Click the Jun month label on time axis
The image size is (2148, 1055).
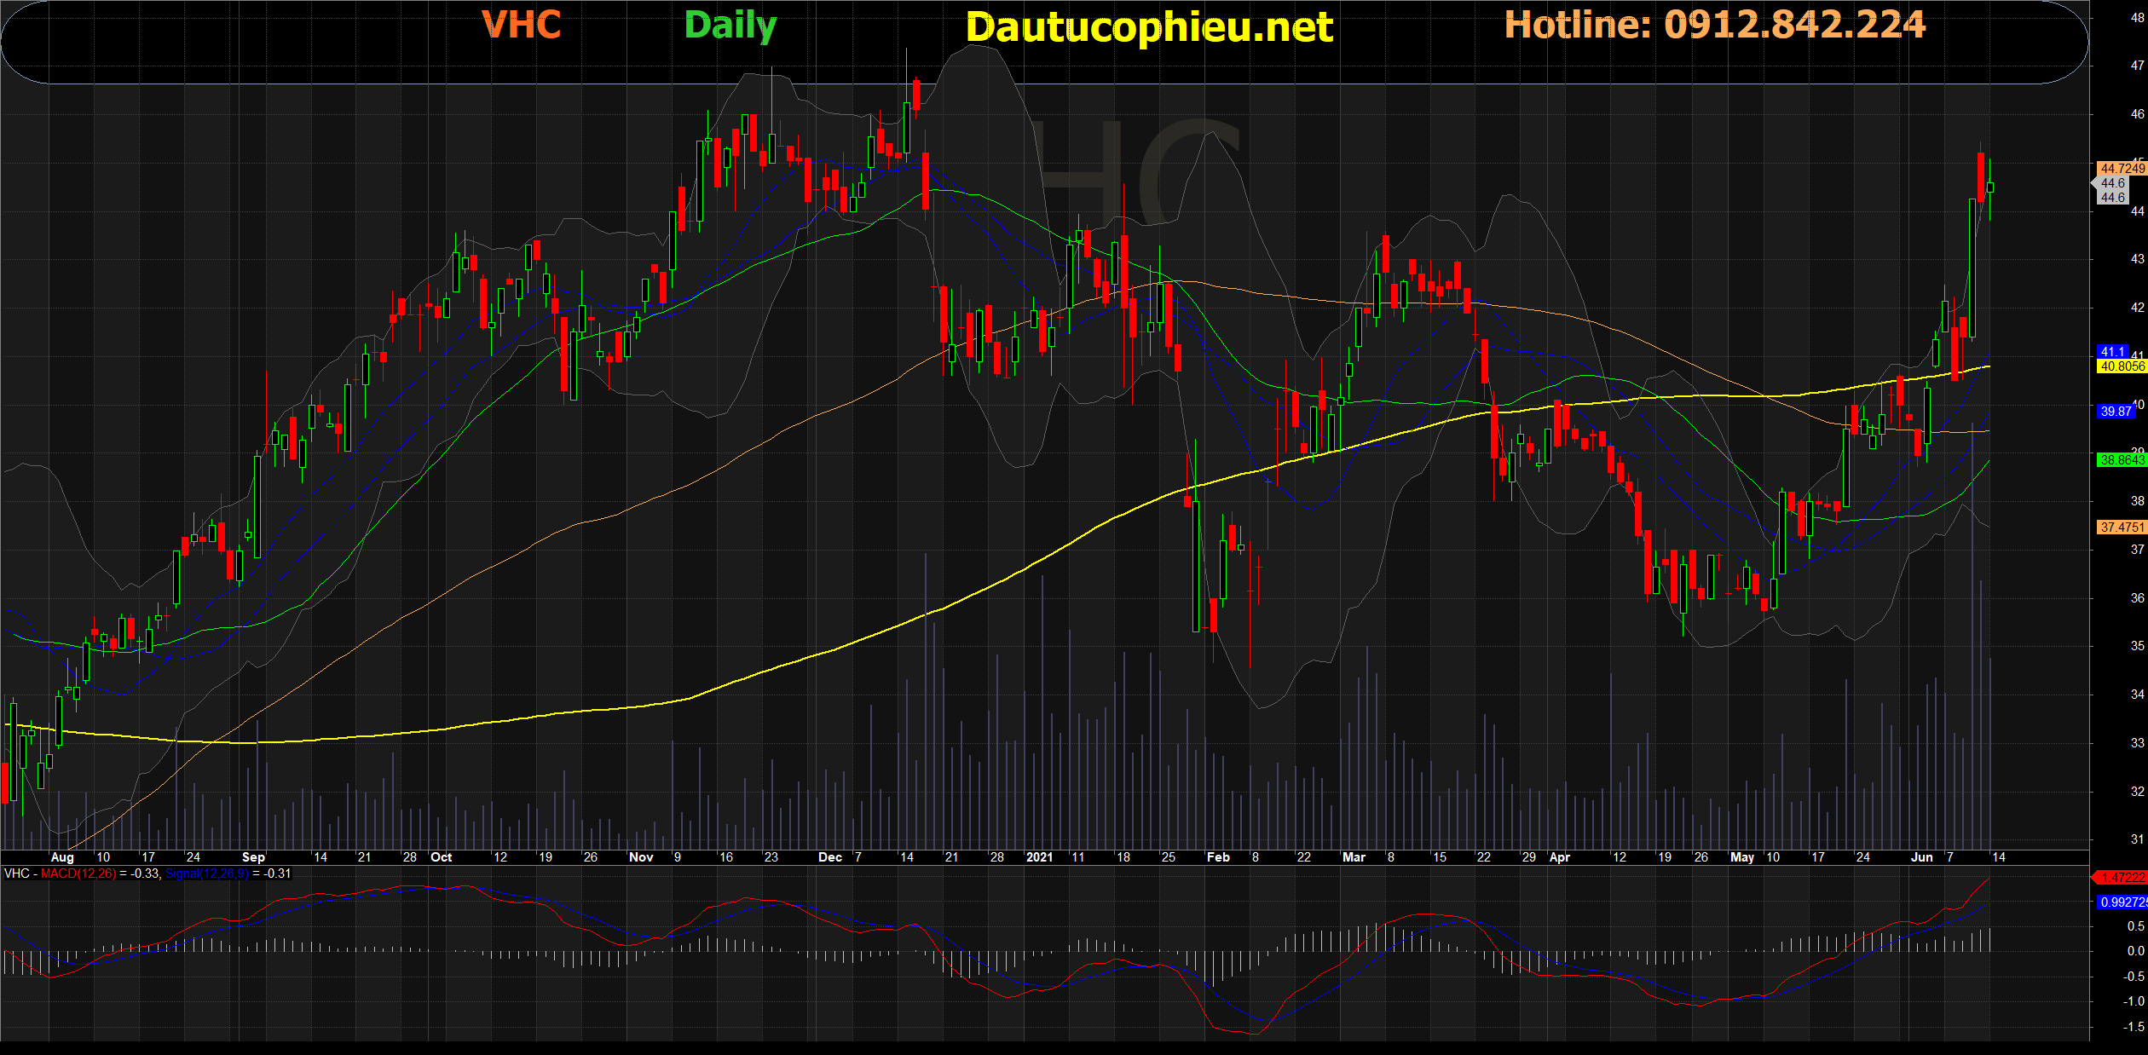coord(1921,857)
